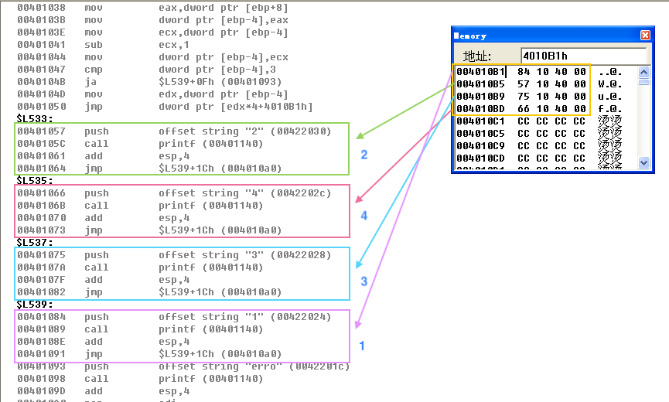Click bytes 84 10 40 00 in memory
This screenshot has height=402, width=669.
coord(551,72)
